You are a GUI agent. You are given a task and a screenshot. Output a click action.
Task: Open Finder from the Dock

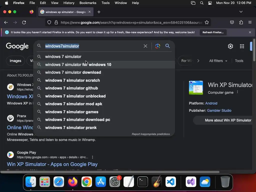click(x=31, y=182)
